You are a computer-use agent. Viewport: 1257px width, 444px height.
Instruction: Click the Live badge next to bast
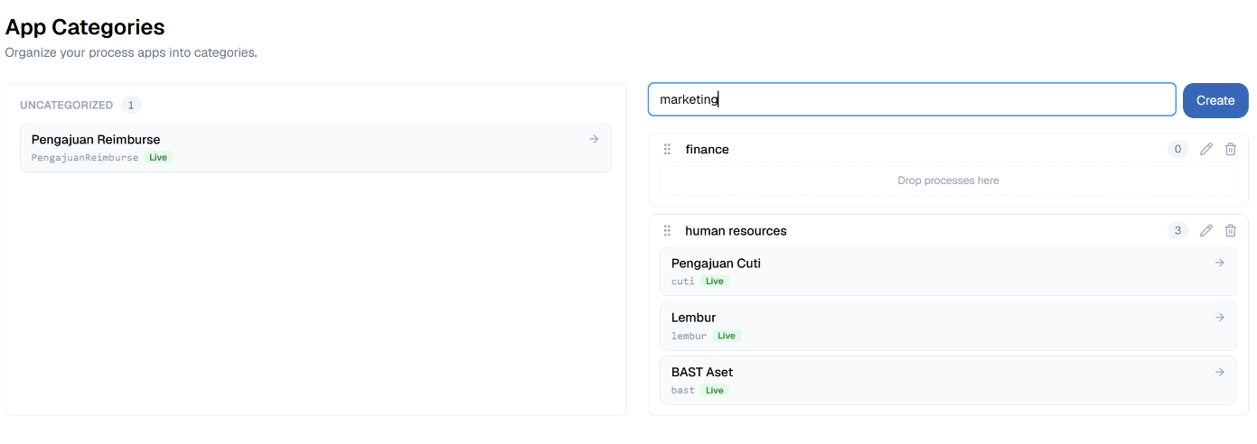click(715, 390)
